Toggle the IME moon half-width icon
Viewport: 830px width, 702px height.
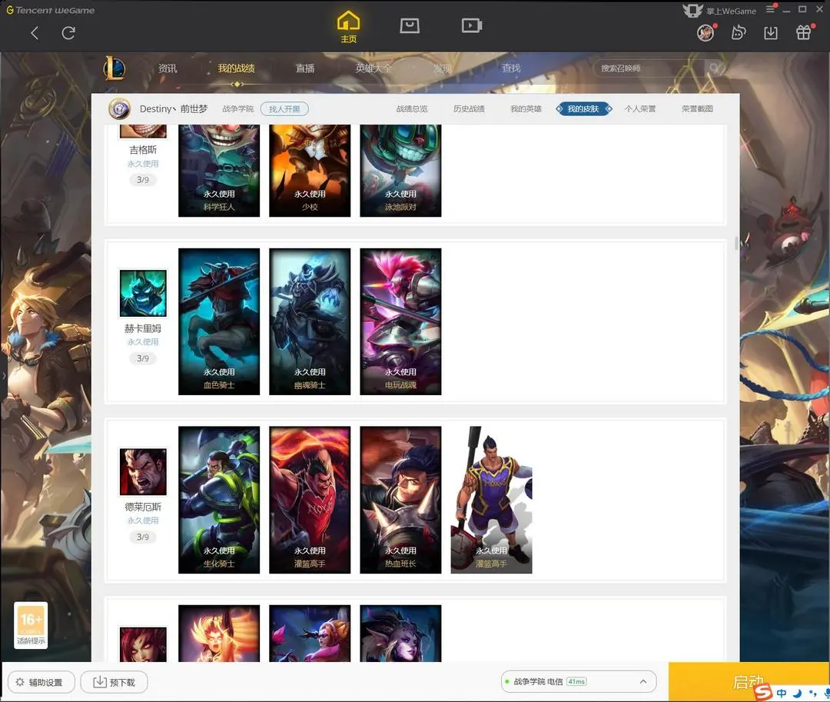[x=797, y=693]
